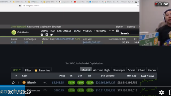The width and height of the screenshot is (171, 96).
Task: Open the Twitter bird icon
Action: click(x=52, y=35)
